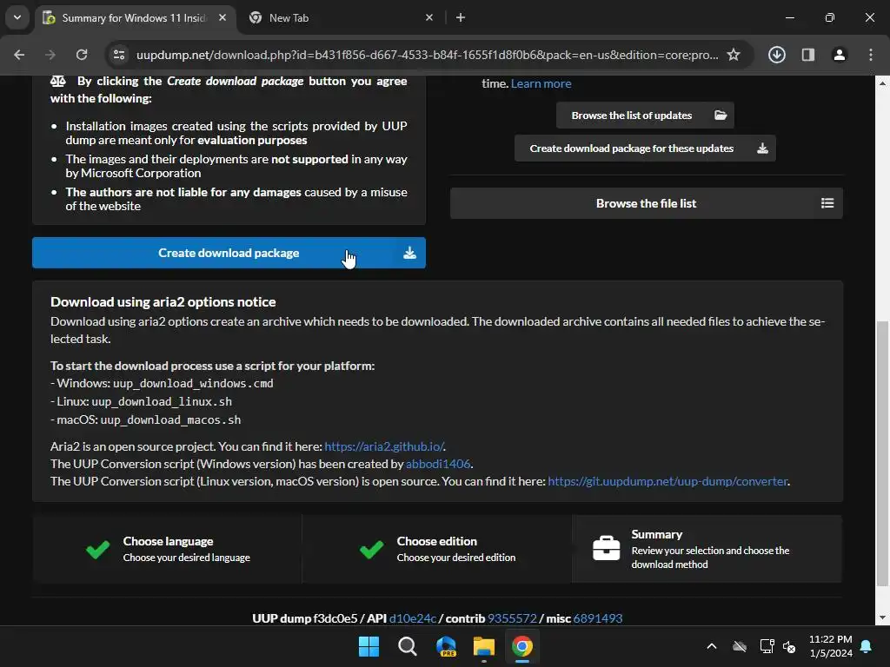Click the text uup_download_windows.cmd
The width and height of the screenshot is (890, 667).
pos(193,384)
